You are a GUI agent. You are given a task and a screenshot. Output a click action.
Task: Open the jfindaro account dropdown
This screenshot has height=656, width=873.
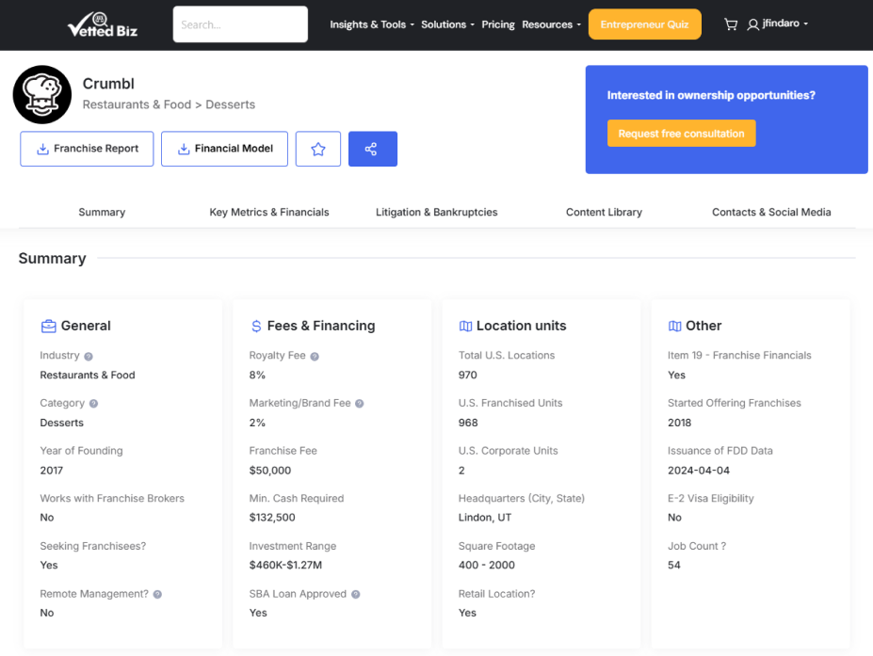pyautogui.click(x=785, y=24)
